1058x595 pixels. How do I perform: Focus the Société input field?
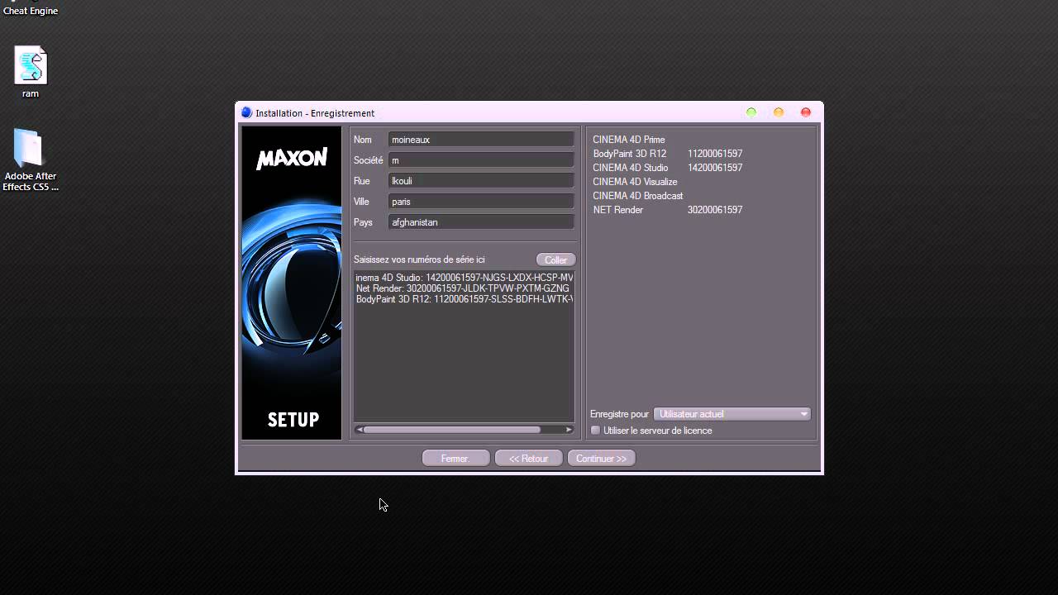(481, 160)
